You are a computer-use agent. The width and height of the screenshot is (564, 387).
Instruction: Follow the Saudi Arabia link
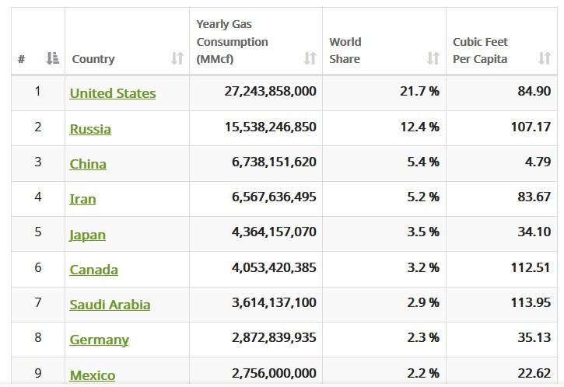pos(110,305)
